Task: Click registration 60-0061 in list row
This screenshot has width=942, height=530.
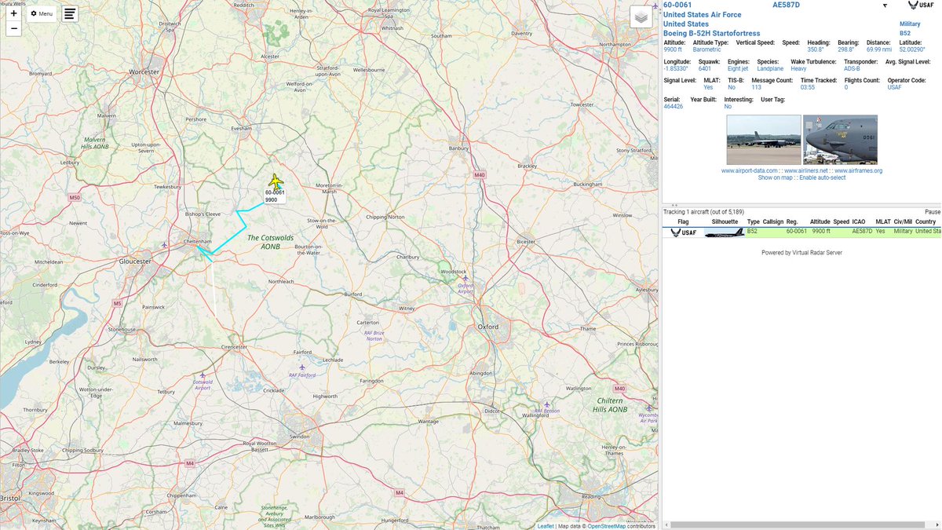Action: [797, 232]
